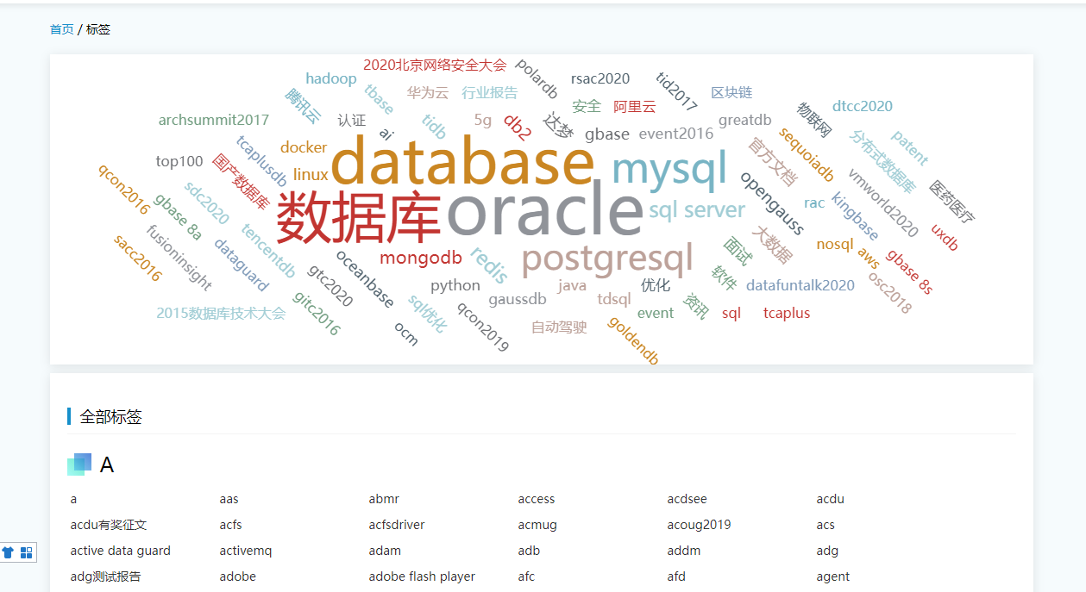Click the '阿里云' word cloud tag

click(635, 106)
